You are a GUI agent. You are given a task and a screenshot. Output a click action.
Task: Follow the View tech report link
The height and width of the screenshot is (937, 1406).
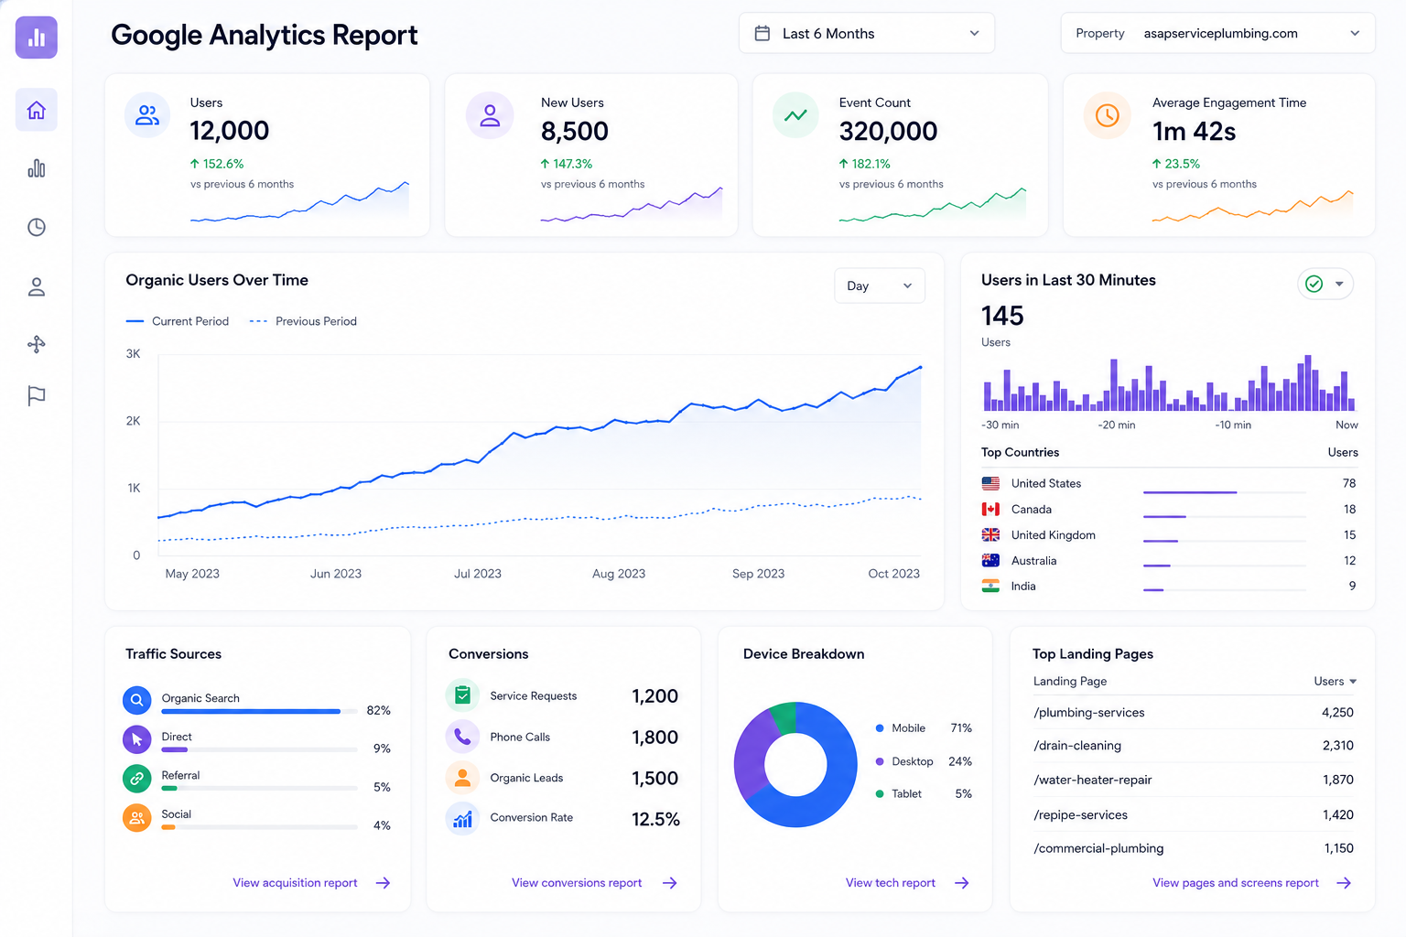point(907,883)
